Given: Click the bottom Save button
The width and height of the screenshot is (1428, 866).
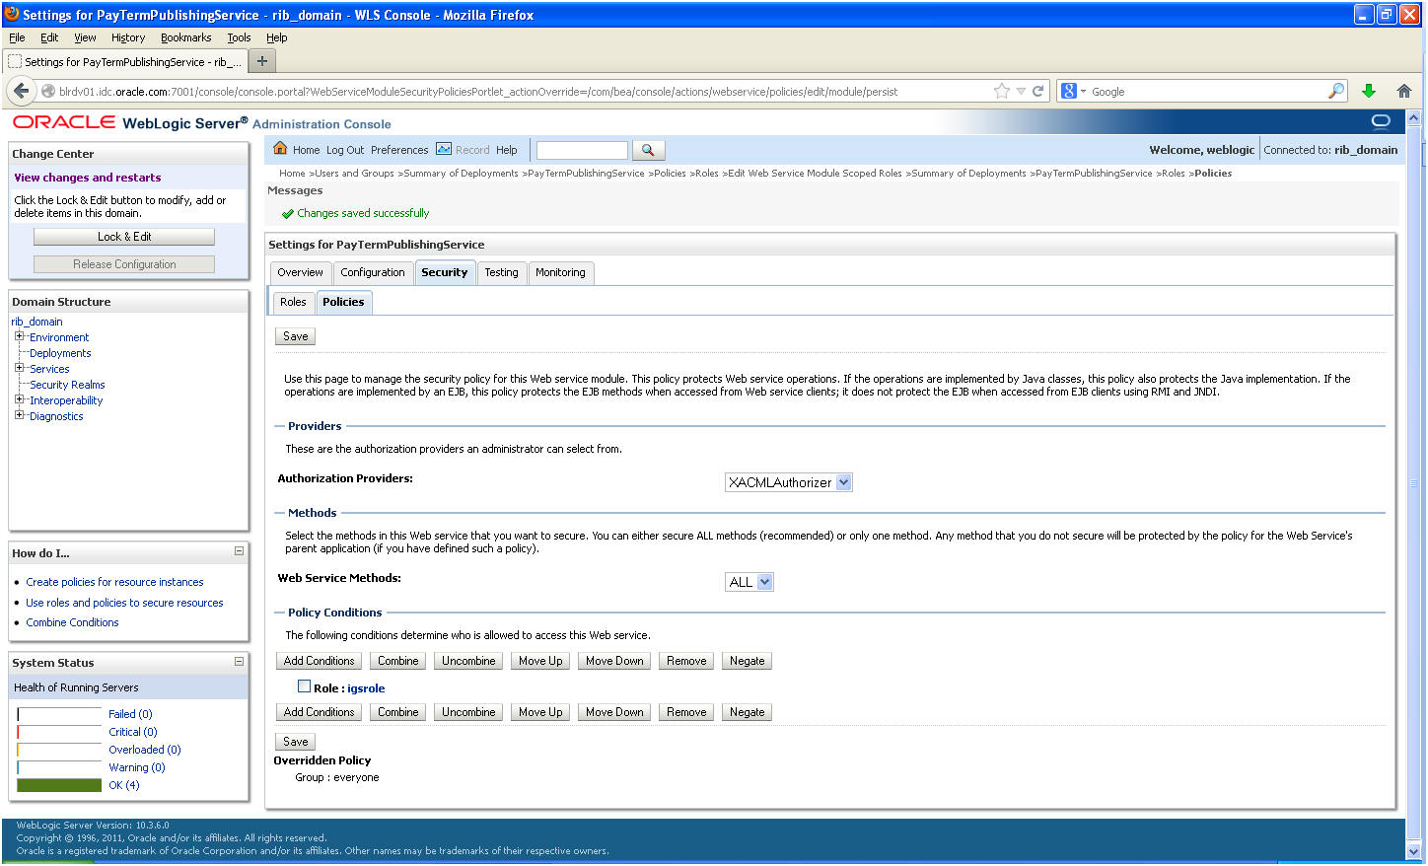Looking at the screenshot, I should click(x=295, y=742).
